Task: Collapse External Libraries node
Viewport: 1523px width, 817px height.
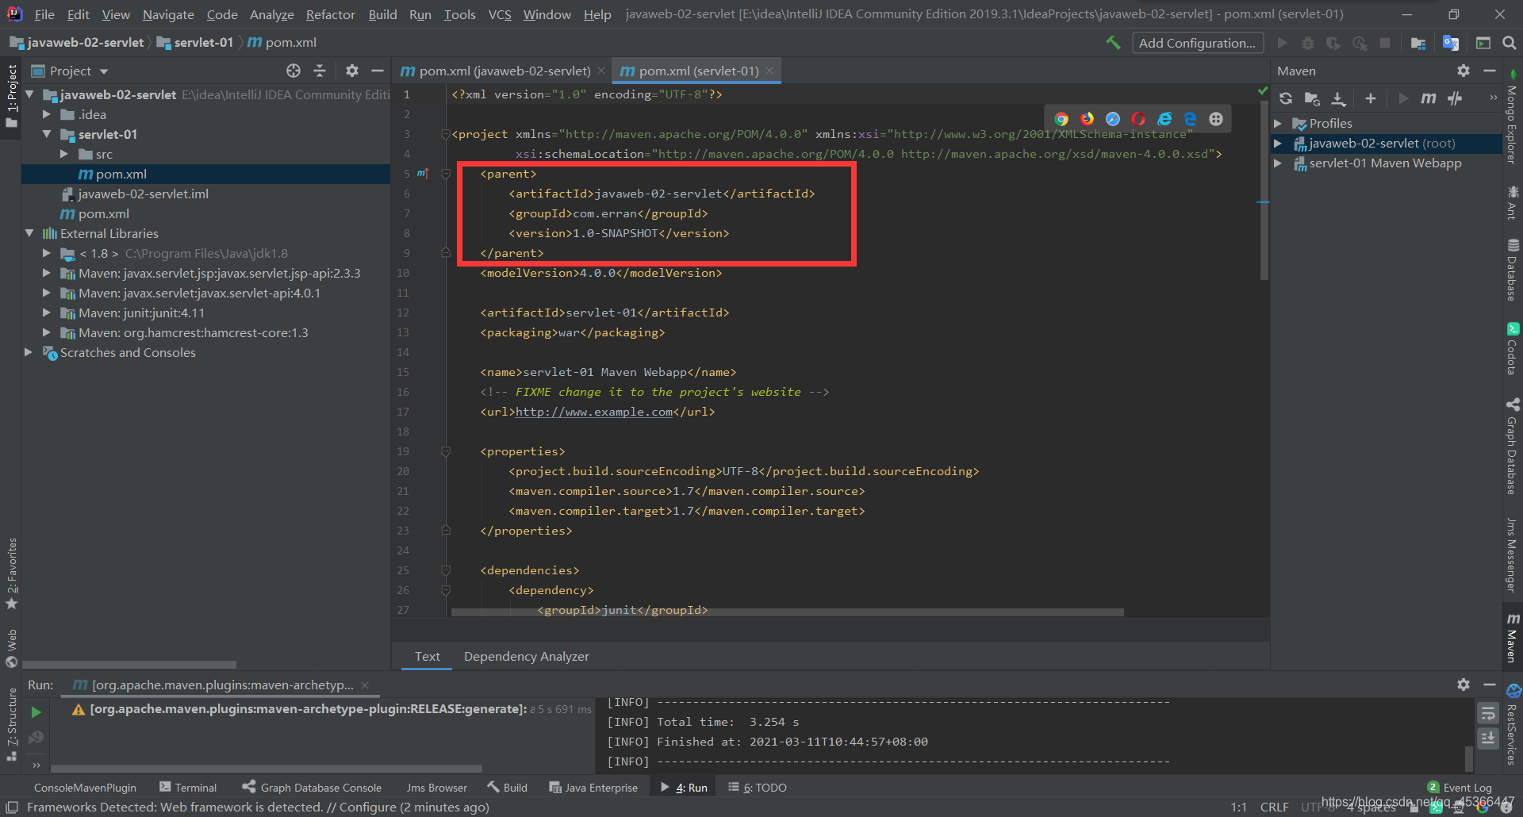Action: pos(29,233)
